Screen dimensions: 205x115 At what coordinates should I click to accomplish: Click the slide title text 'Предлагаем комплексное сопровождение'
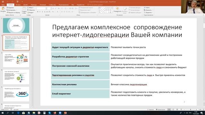pyautogui.click(x=117, y=27)
